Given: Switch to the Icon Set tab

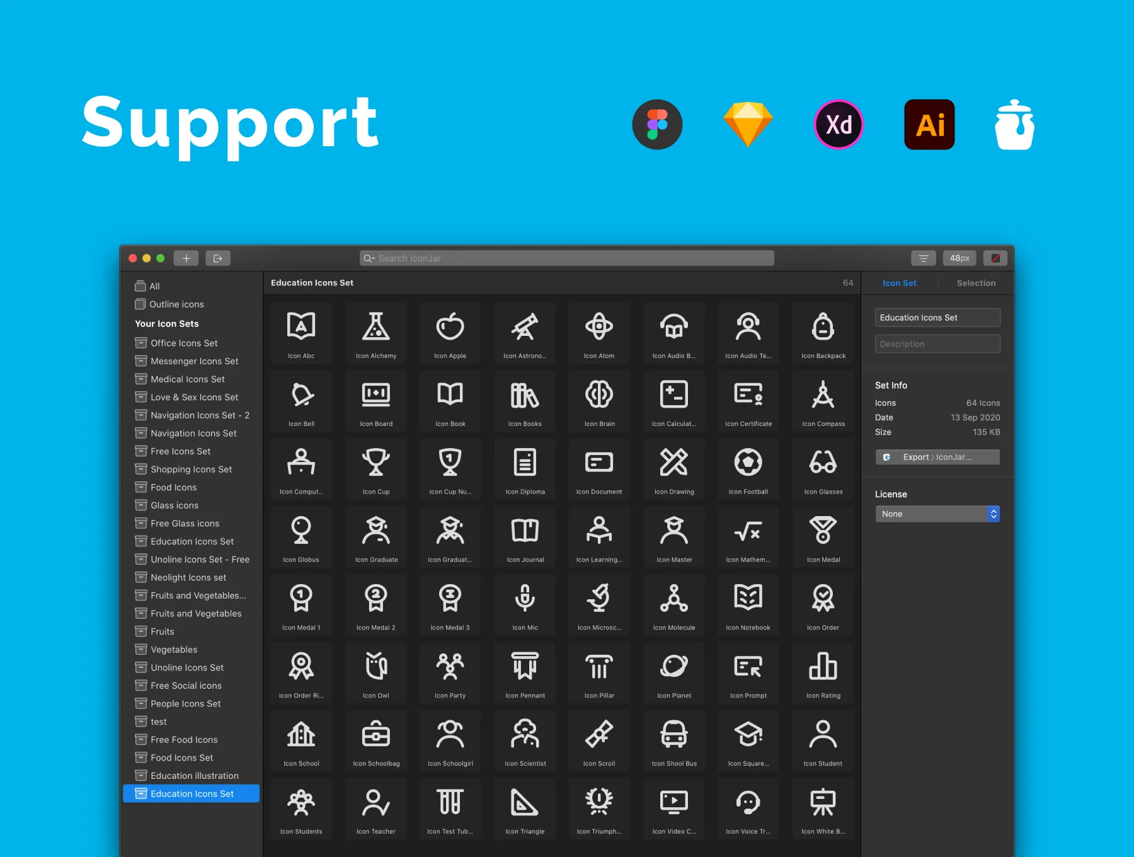Looking at the screenshot, I should (x=900, y=283).
